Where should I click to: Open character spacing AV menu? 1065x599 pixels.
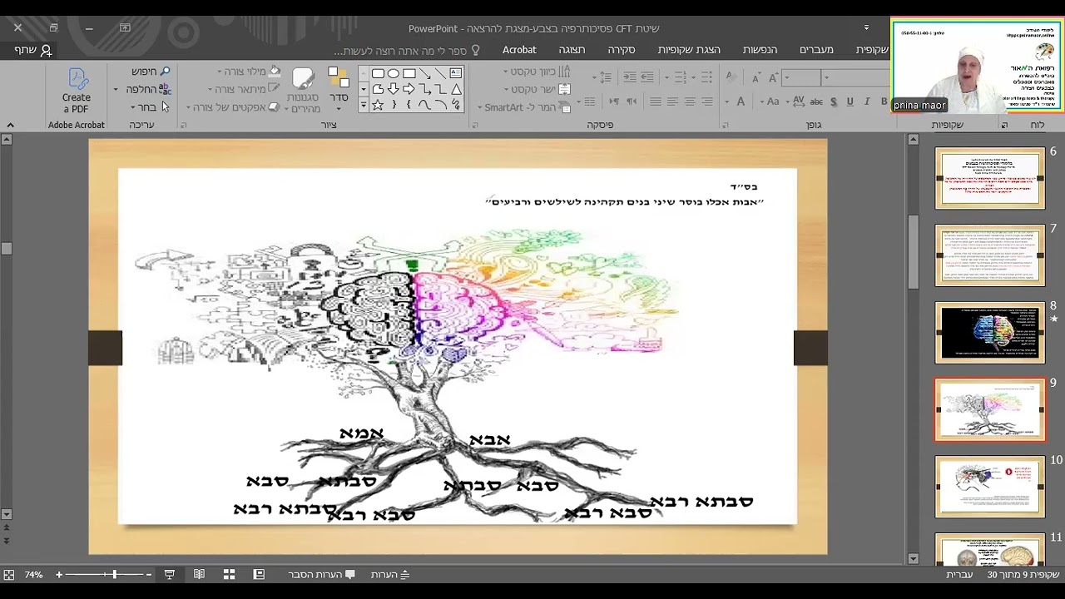[795, 101]
